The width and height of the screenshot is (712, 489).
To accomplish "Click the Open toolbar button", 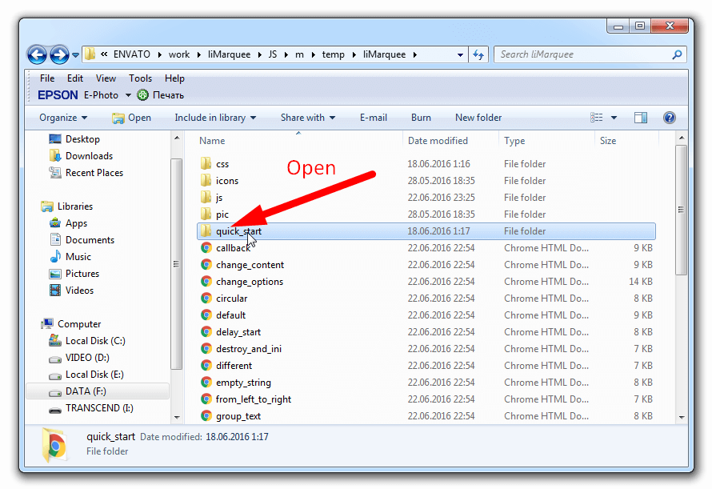I will (131, 118).
